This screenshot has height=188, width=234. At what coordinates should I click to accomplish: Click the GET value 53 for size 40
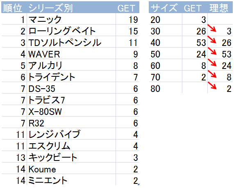tap(195, 42)
